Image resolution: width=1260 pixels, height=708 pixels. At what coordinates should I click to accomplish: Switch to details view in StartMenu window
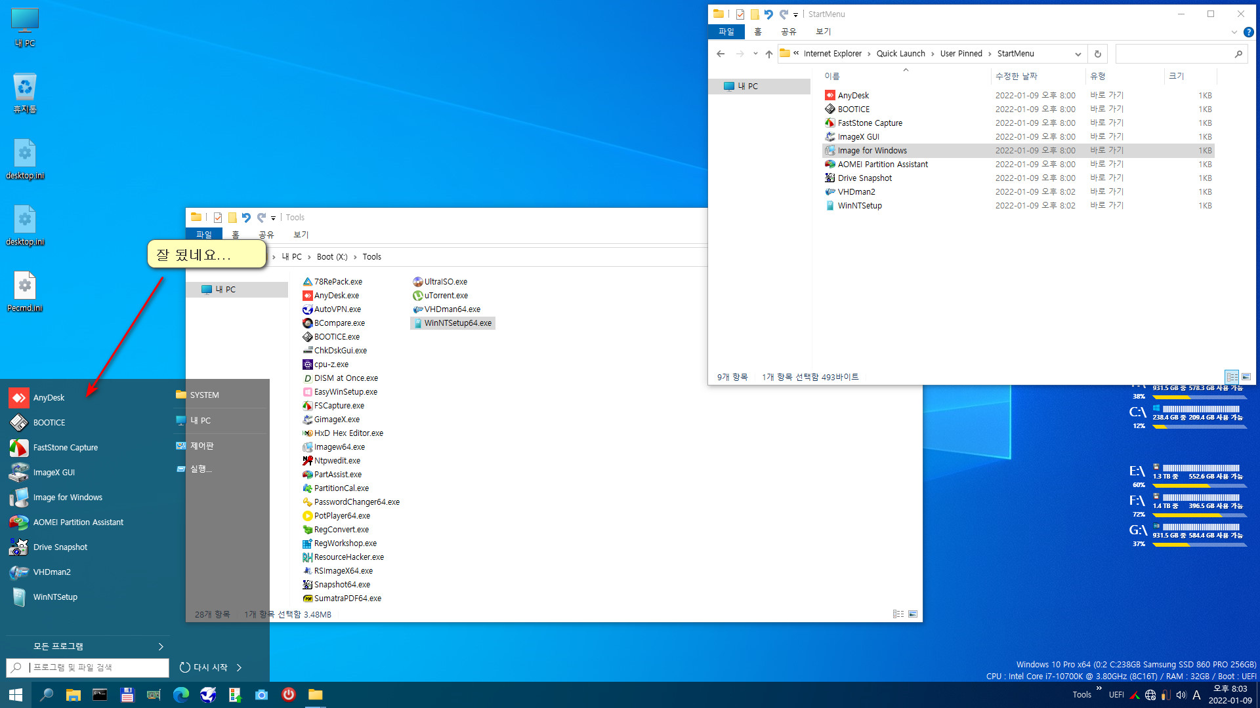coord(1232,377)
